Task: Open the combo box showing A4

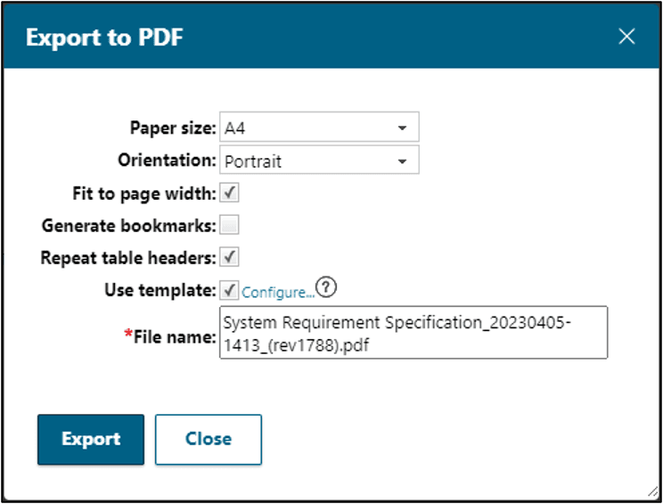Action: 307,128
